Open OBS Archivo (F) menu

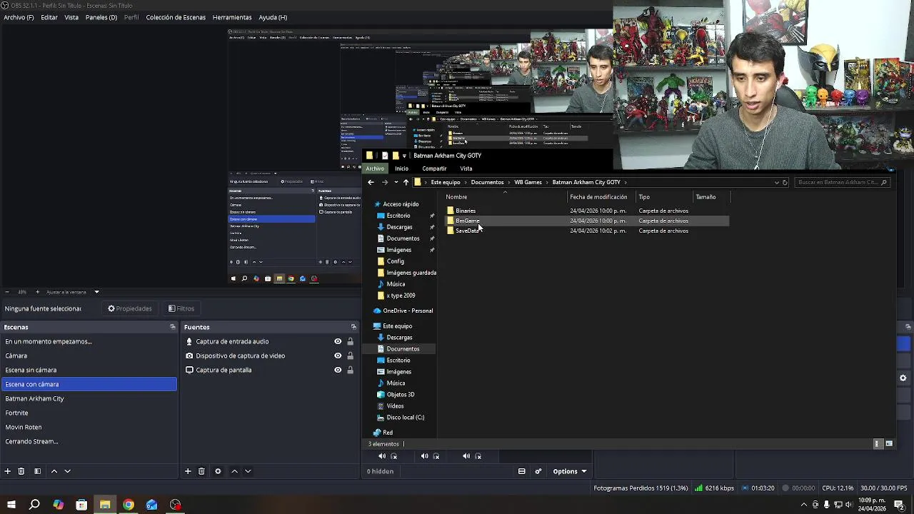pos(19,17)
